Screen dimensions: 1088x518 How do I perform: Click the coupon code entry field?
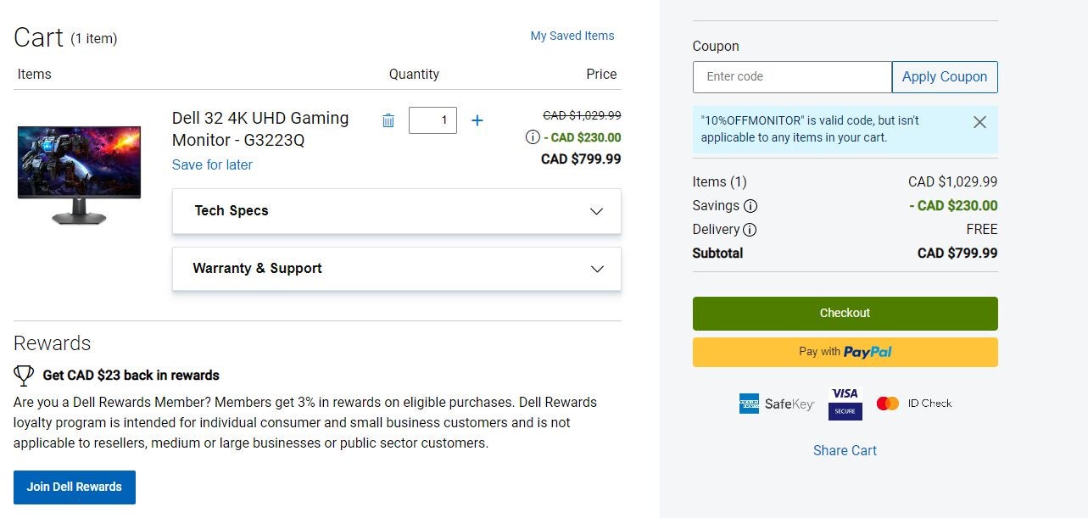(x=791, y=76)
